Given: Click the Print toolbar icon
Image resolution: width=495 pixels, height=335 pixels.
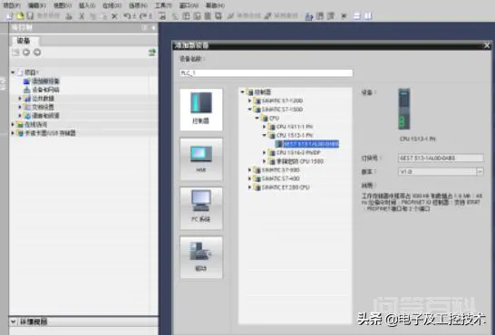Looking at the screenshot, I should tap(69, 16).
